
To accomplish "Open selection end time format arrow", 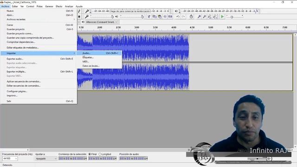I will pos(116,159).
